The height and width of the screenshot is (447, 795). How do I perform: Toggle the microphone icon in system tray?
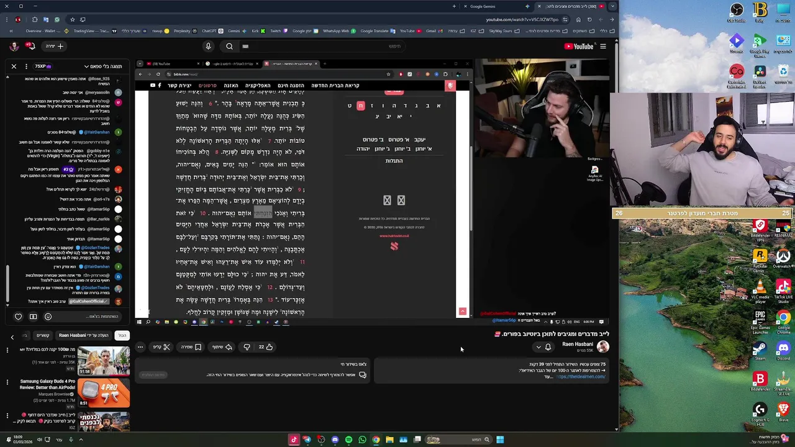click(x=71, y=440)
